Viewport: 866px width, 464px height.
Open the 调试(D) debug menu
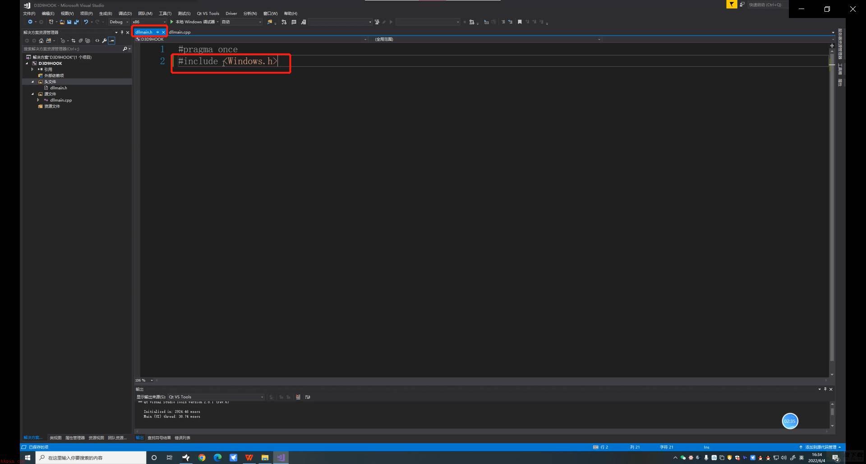125,14
